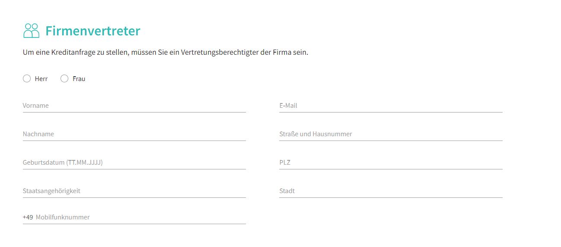Select the PLZ input field
The image size is (561, 247).
pos(391,163)
